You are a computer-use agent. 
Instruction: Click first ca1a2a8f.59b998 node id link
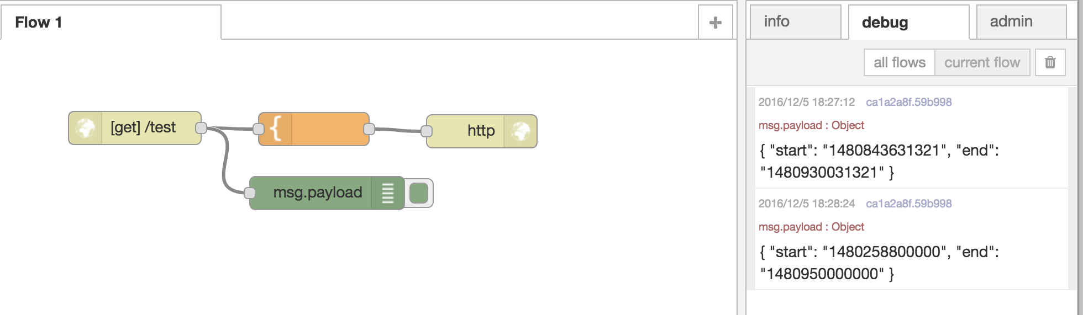pyautogui.click(x=908, y=102)
